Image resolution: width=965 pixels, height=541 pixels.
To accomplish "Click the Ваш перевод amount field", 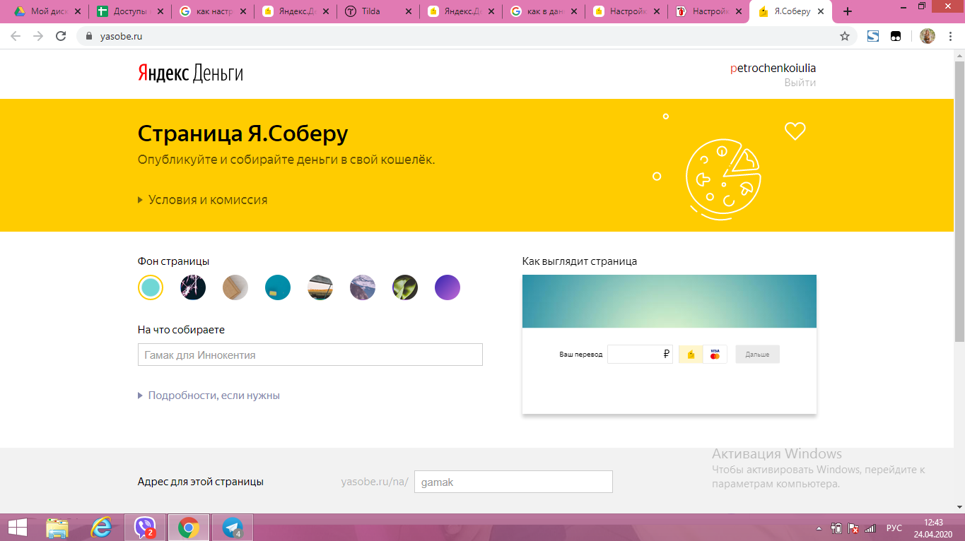I will pos(640,354).
